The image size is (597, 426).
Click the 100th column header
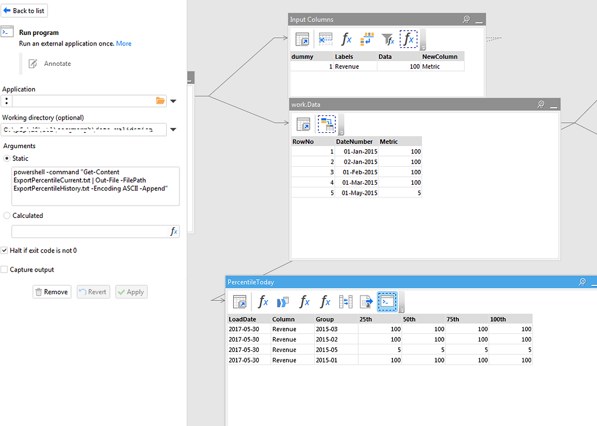pos(511,319)
